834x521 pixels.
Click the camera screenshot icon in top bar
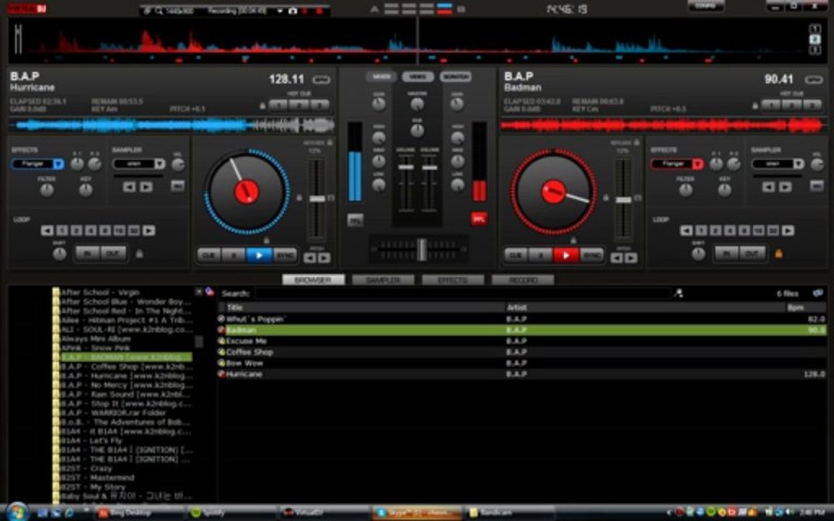click(292, 11)
